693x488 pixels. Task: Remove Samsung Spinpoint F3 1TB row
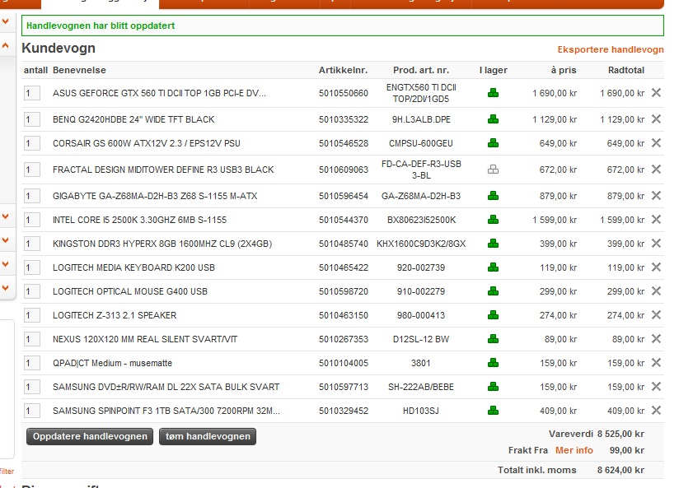point(656,411)
